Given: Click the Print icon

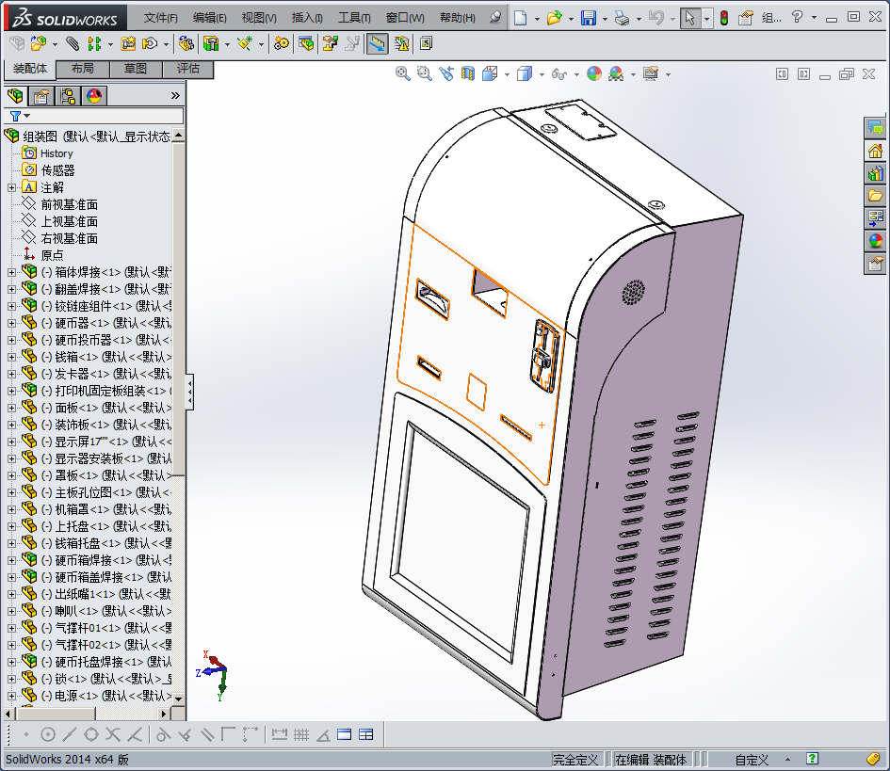Looking at the screenshot, I should 623,18.
